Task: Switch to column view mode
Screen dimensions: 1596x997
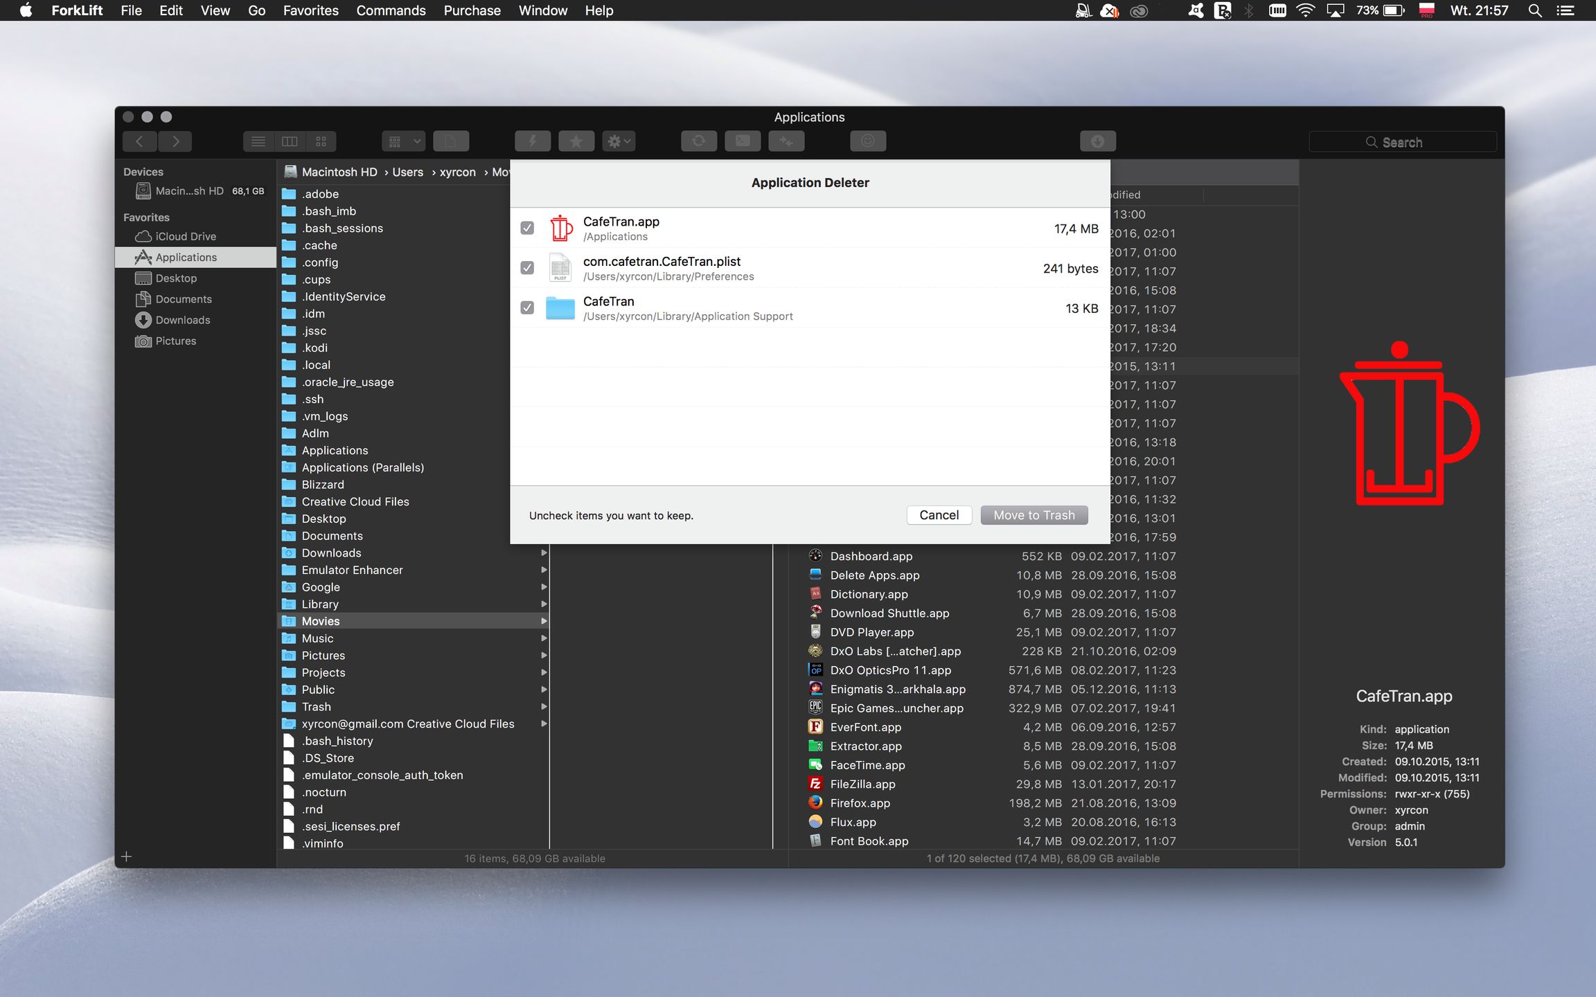Action: pyautogui.click(x=290, y=141)
